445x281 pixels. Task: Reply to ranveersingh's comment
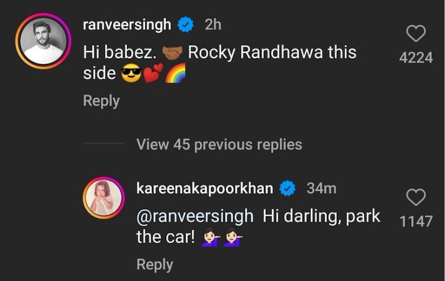click(x=101, y=101)
